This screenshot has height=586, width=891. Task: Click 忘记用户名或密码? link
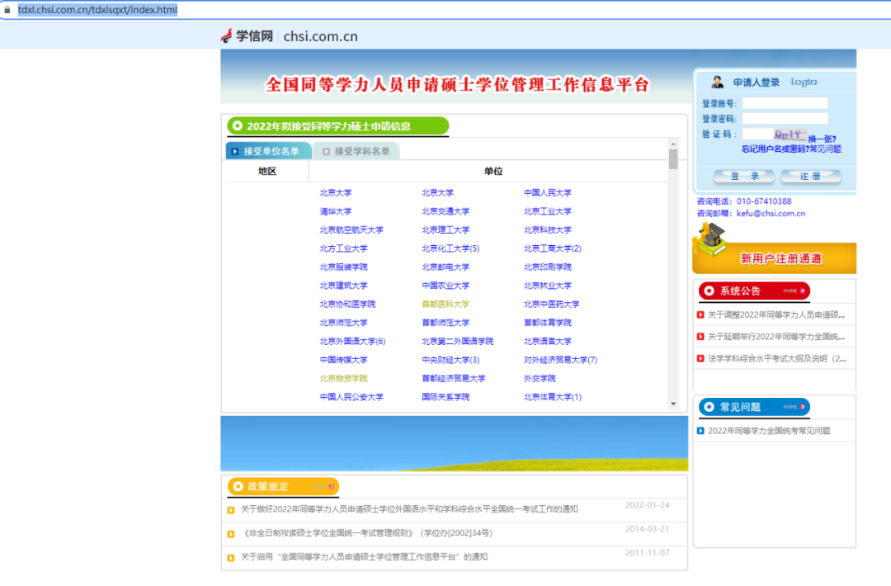[775, 149]
